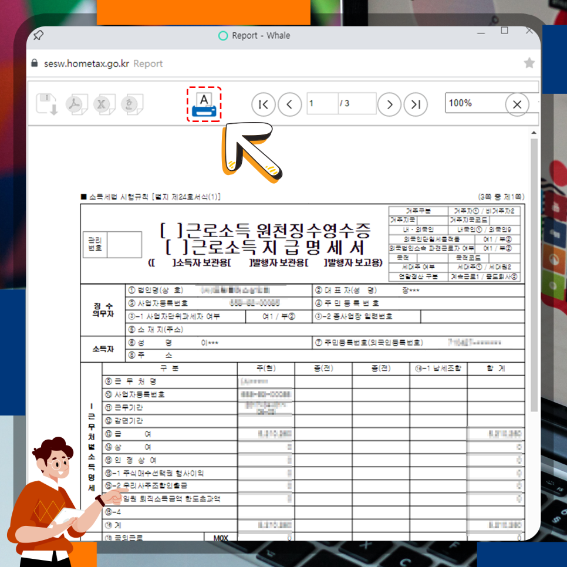The height and width of the screenshot is (567, 567).
Task: Export report to Excel
Action: point(104,104)
